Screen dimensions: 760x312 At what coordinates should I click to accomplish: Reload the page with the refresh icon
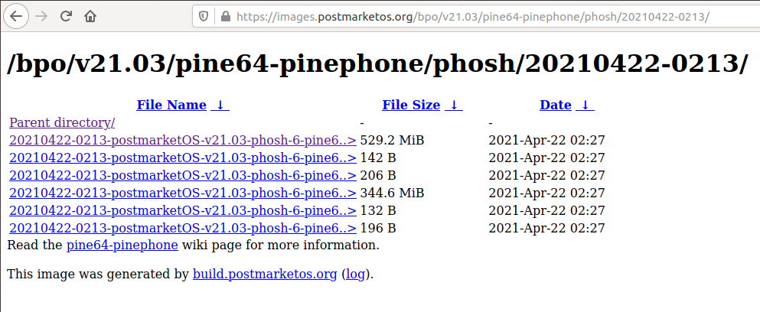point(66,16)
